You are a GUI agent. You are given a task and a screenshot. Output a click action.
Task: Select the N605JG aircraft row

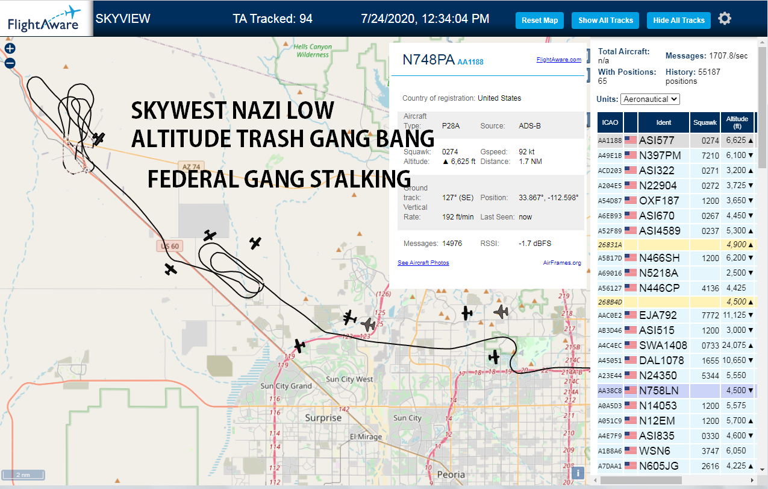pyautogui.click(x=676, y=466)
